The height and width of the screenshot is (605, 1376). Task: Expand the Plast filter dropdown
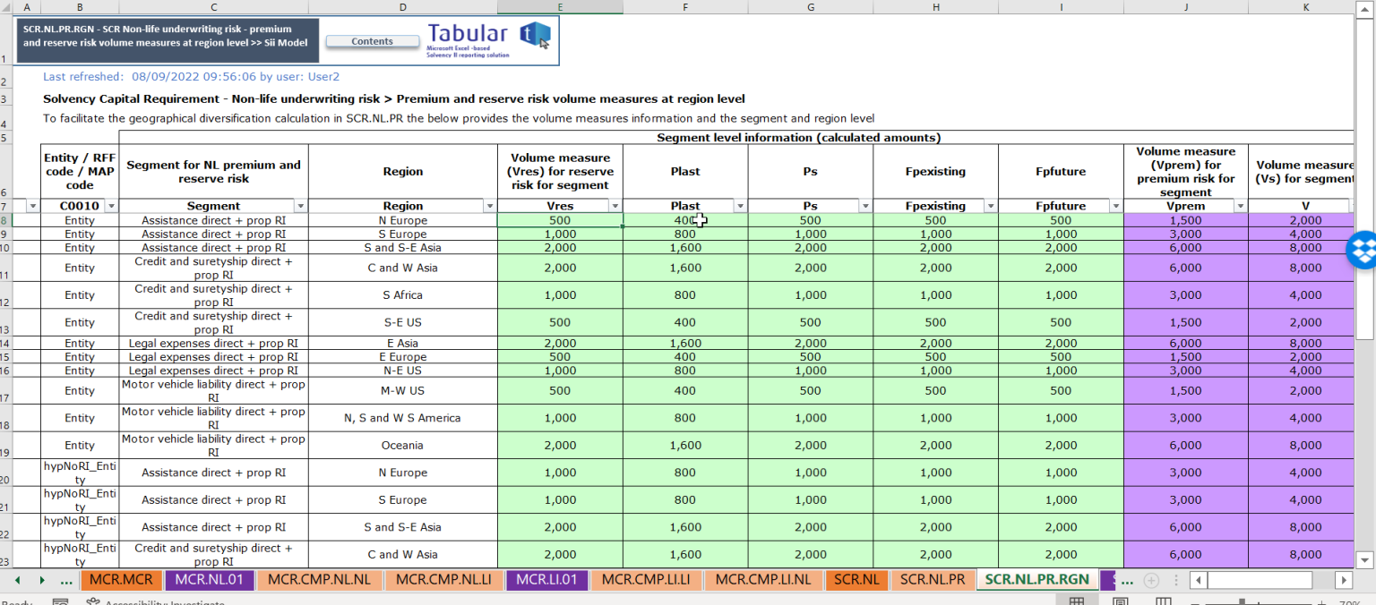[x=740, y=206]
